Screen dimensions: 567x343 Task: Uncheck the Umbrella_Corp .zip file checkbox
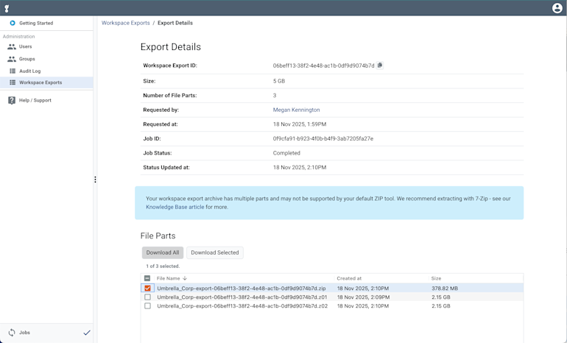coord(147,289)
